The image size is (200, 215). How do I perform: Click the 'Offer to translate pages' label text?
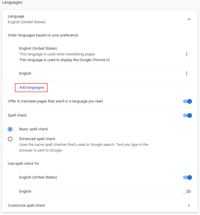click(x=55, y=101)
